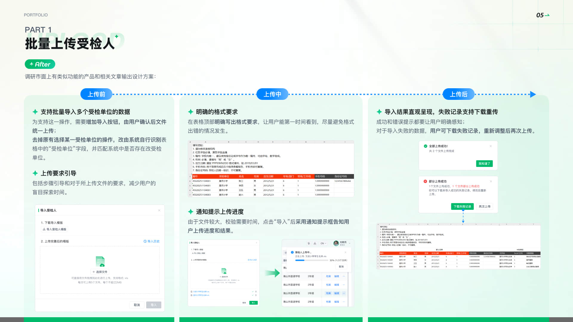Click the 下载失败记录 button
The width and height of the screenshot is (573, 322).
[462, 206]
